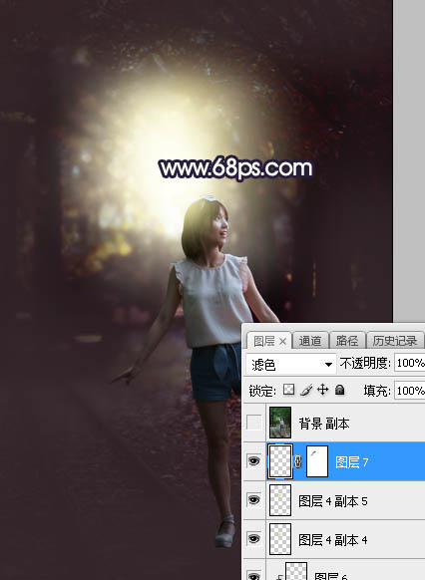Image resolution: width=425 pixels, height=580 pixels.
Task: Toggle visibility of 图层 4 副本 4
Action: tap(254, 539)
